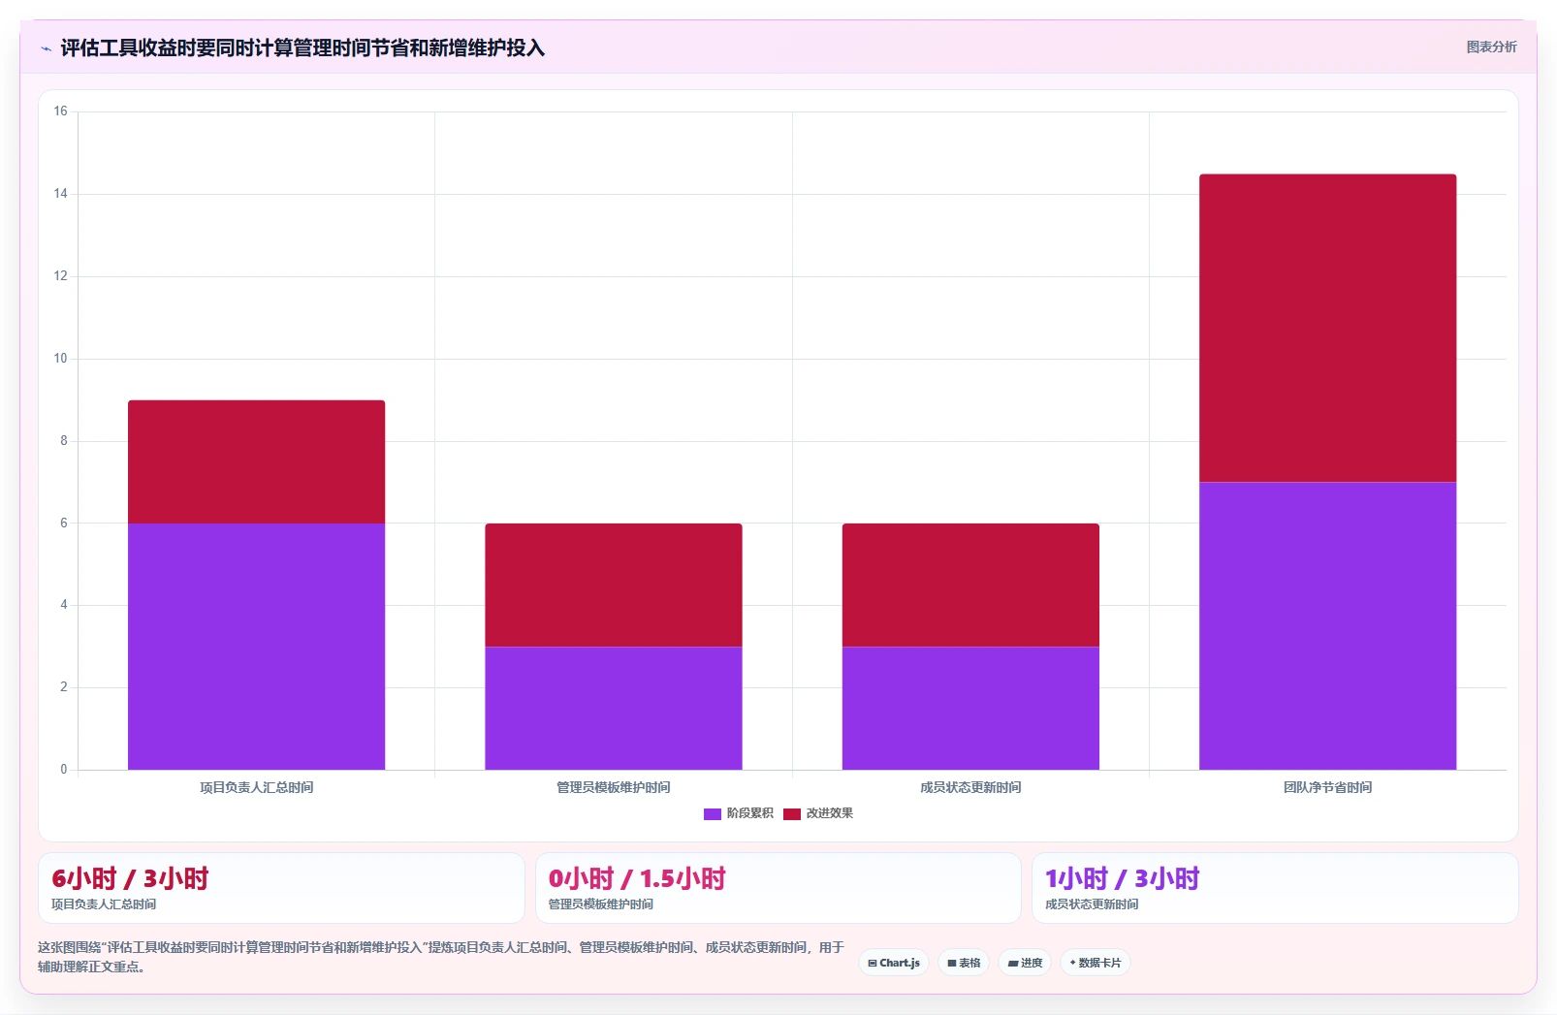Click the small icon before the chart title
This screenshot has height=1015, width=1557.
pyautogui.click(x=46, y=48)
